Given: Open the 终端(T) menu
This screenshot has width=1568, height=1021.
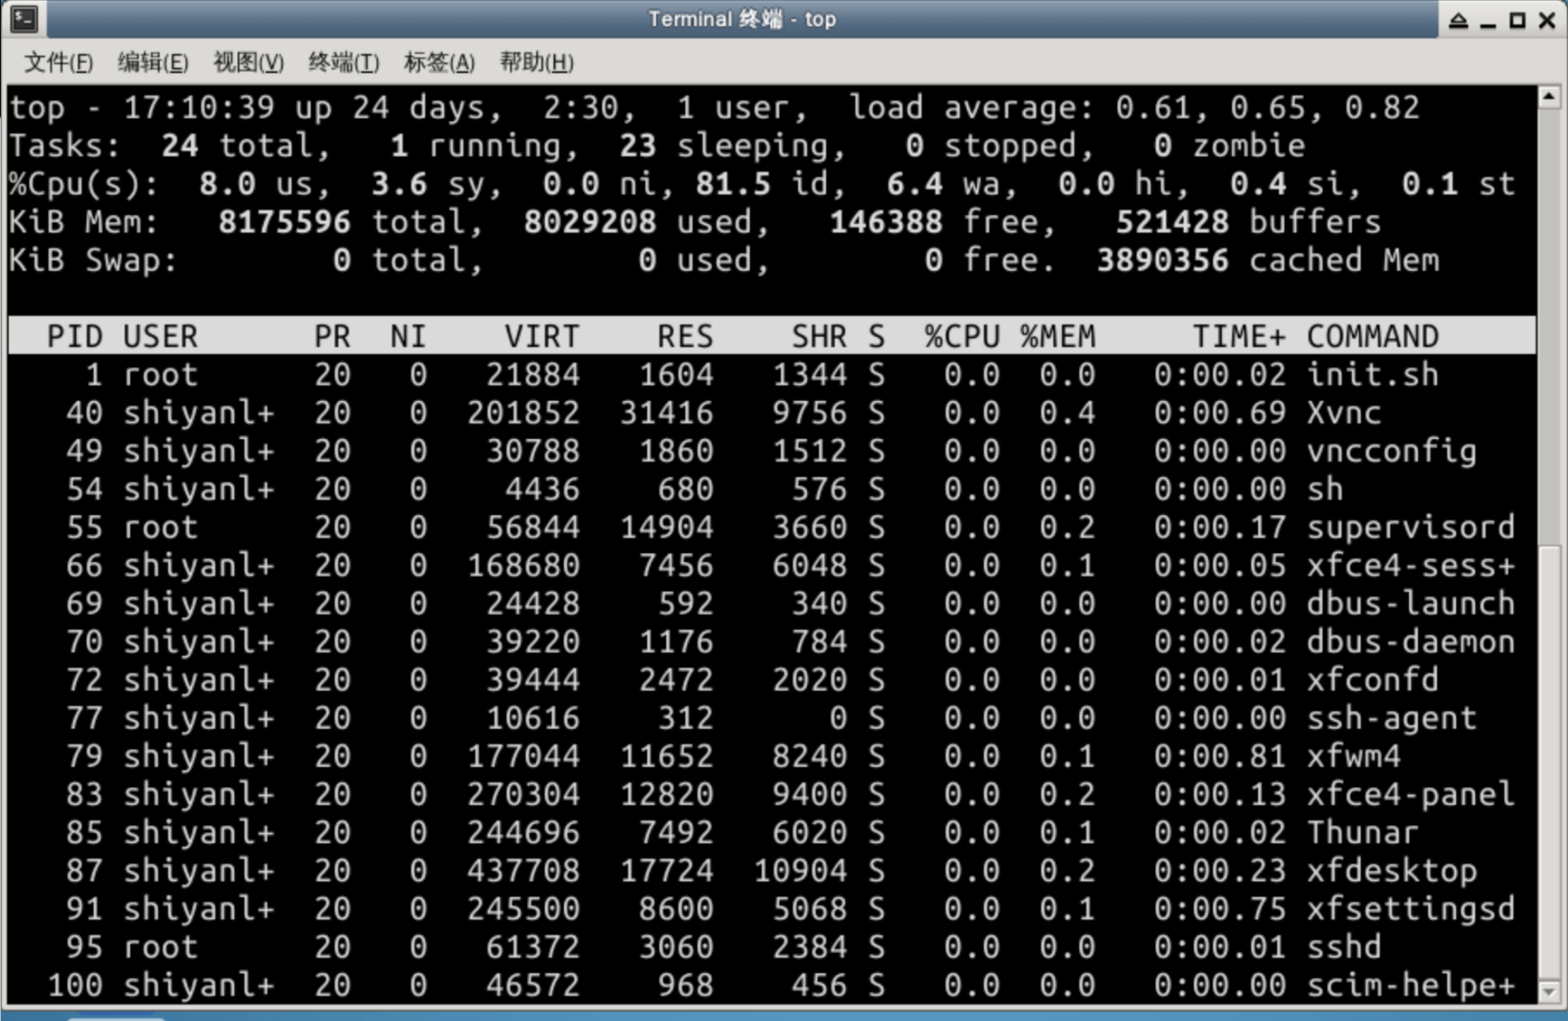Looking at the screenshot, I should point(343,62).
